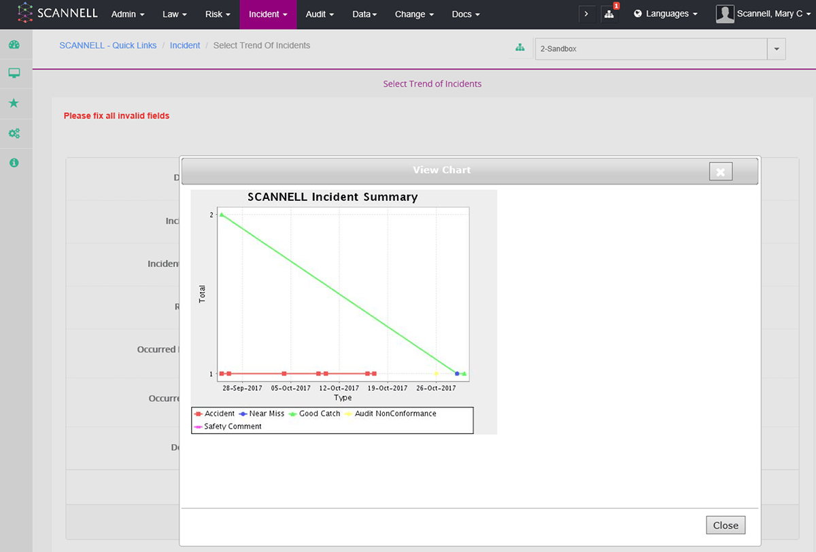Click the Total y-axis label
This screenshot has height=552, width=816.
[202, 294]
